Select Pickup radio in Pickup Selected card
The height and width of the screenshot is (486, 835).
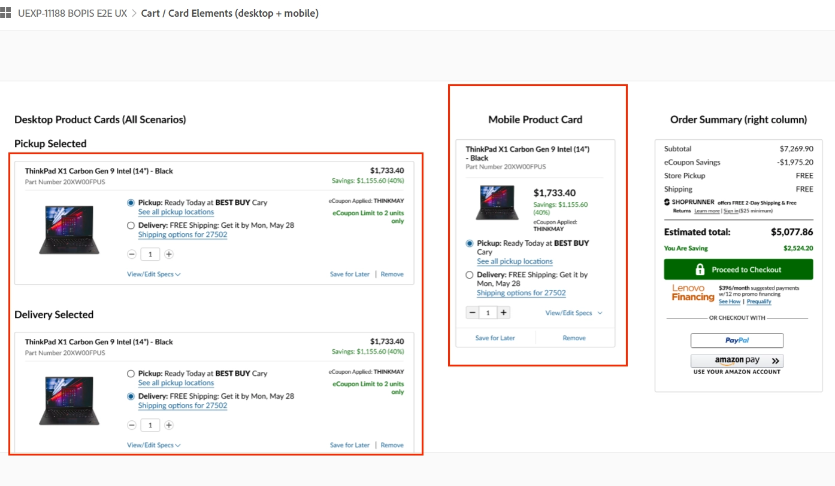coord(131,203)
